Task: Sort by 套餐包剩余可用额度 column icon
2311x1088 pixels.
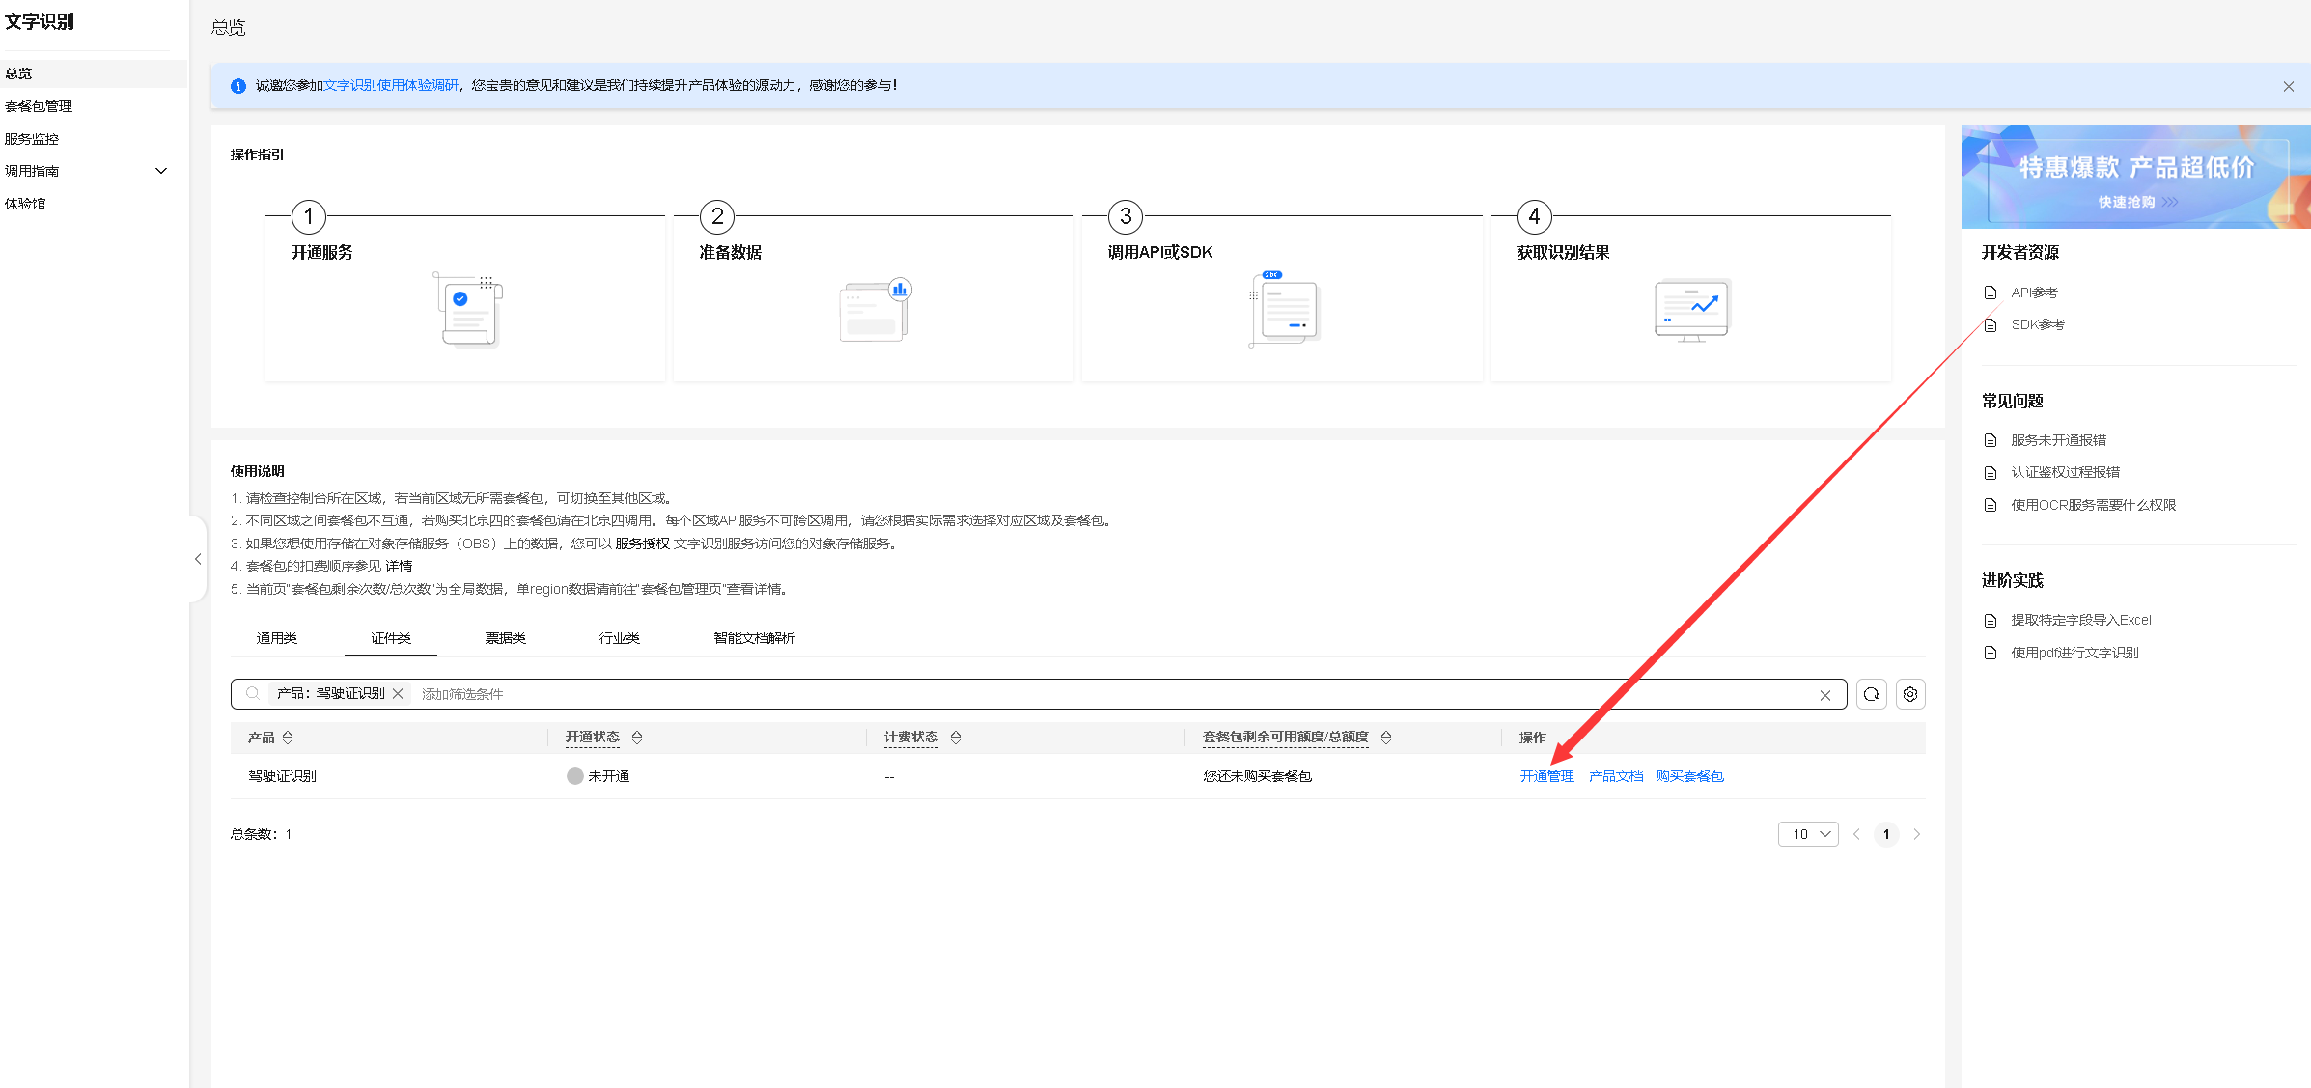Action: [1386, 738]
